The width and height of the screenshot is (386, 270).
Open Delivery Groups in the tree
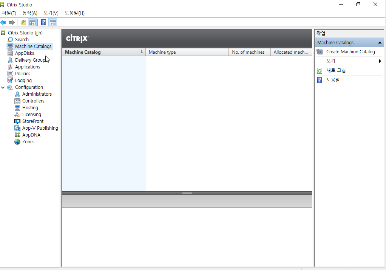31,60
